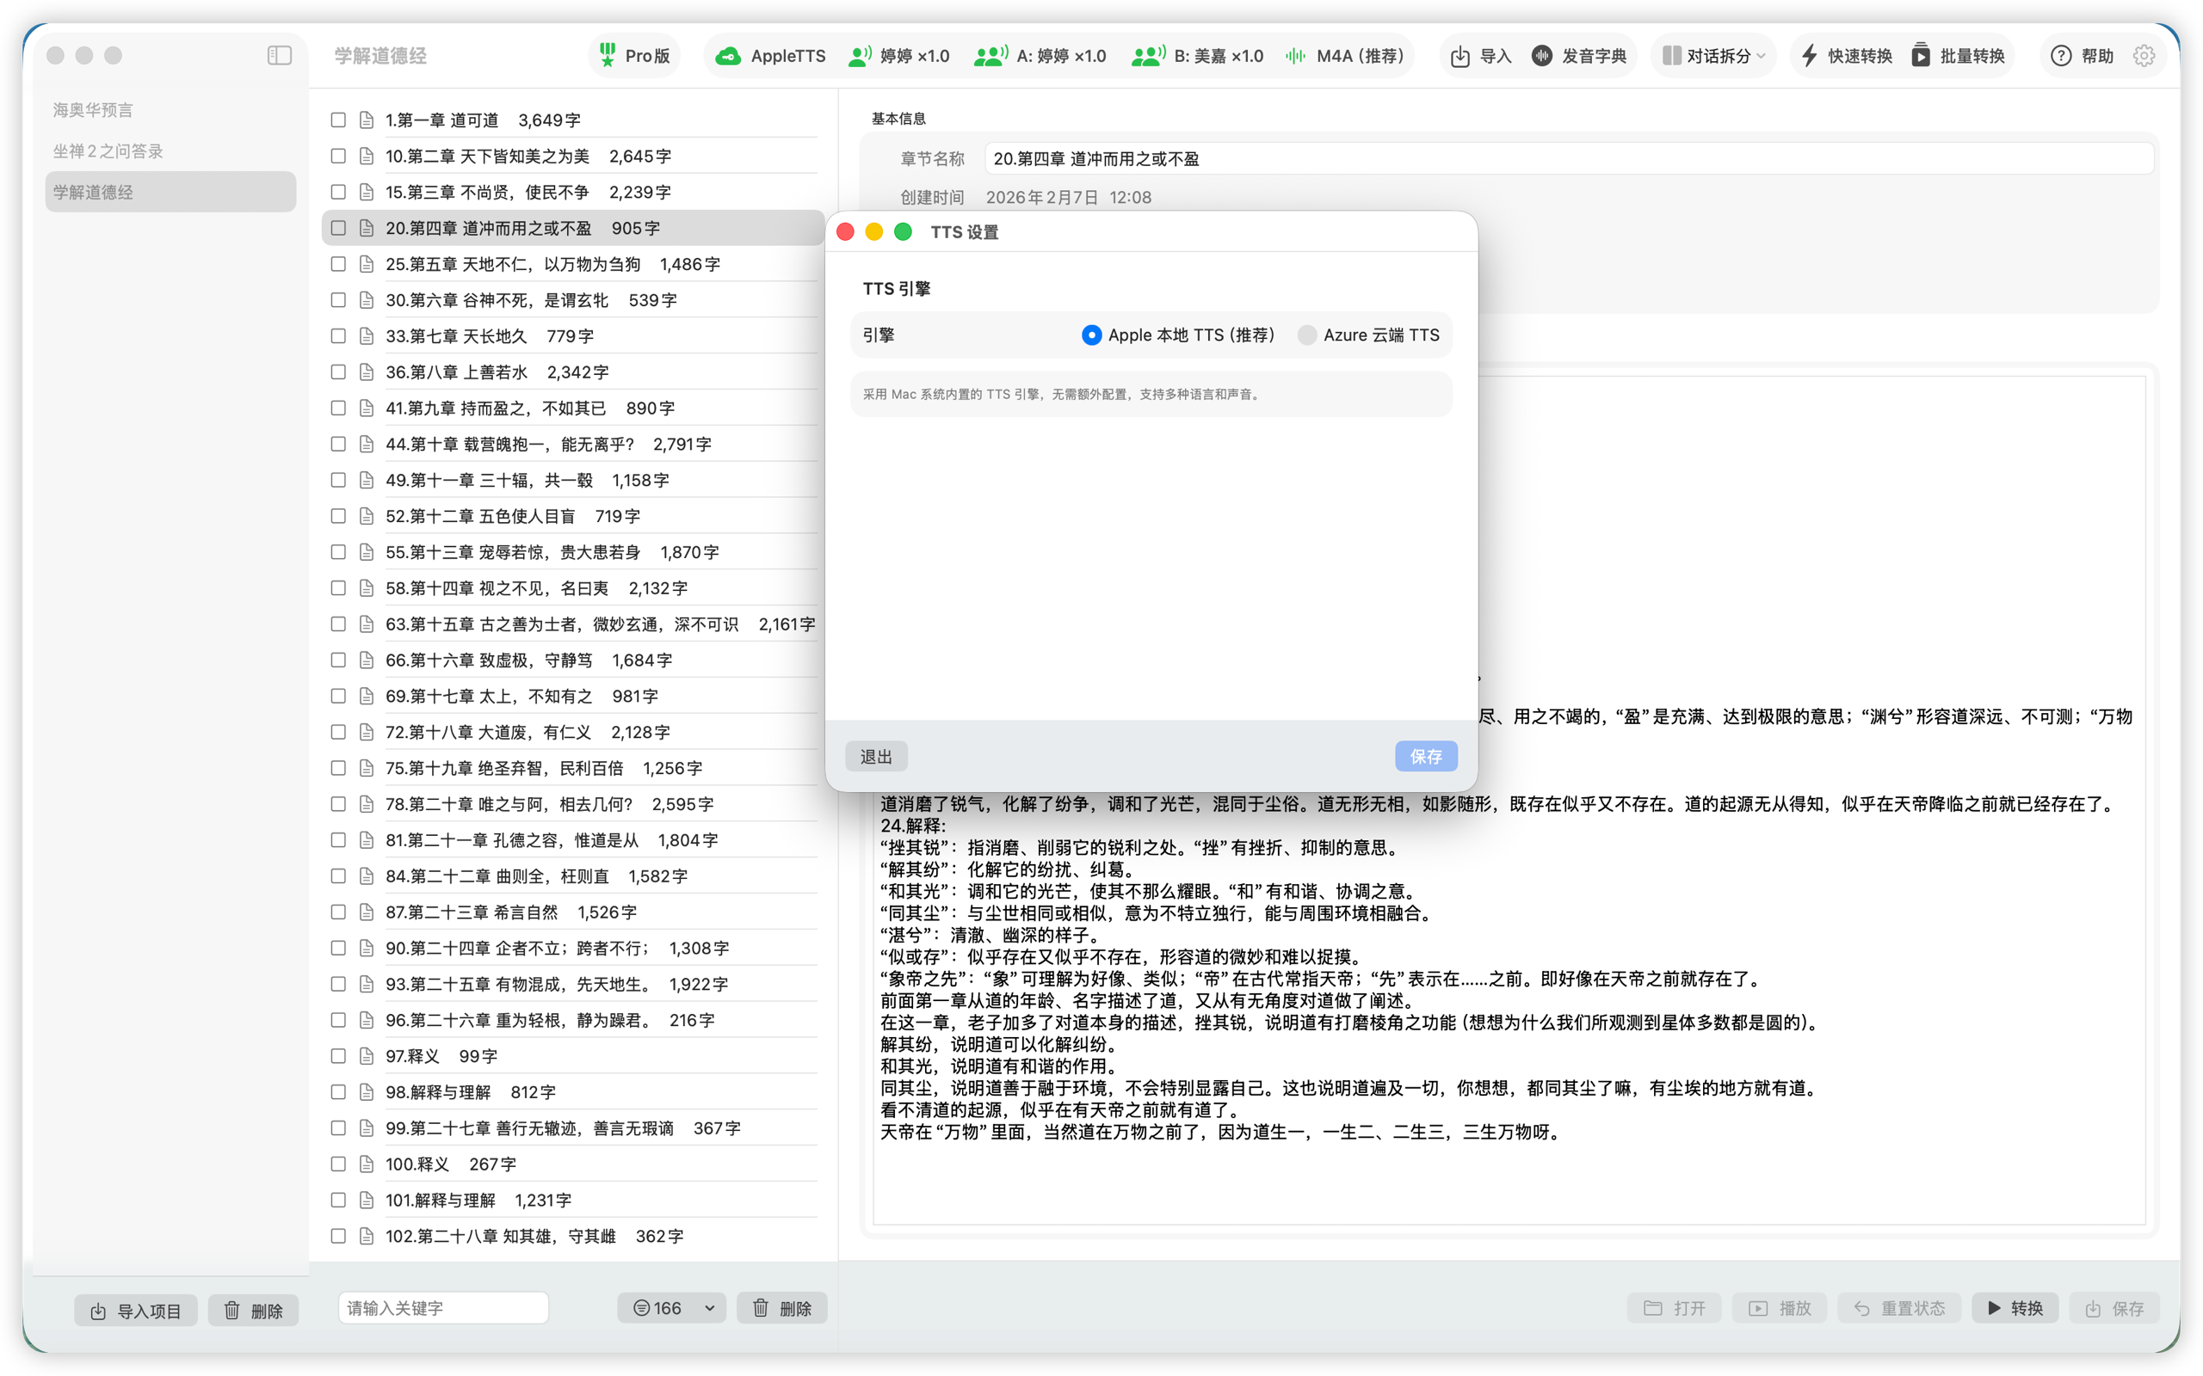Select the 海奥华预言 project
The width and height of the screenshot is (2203, 1376).
click(170, 110)
